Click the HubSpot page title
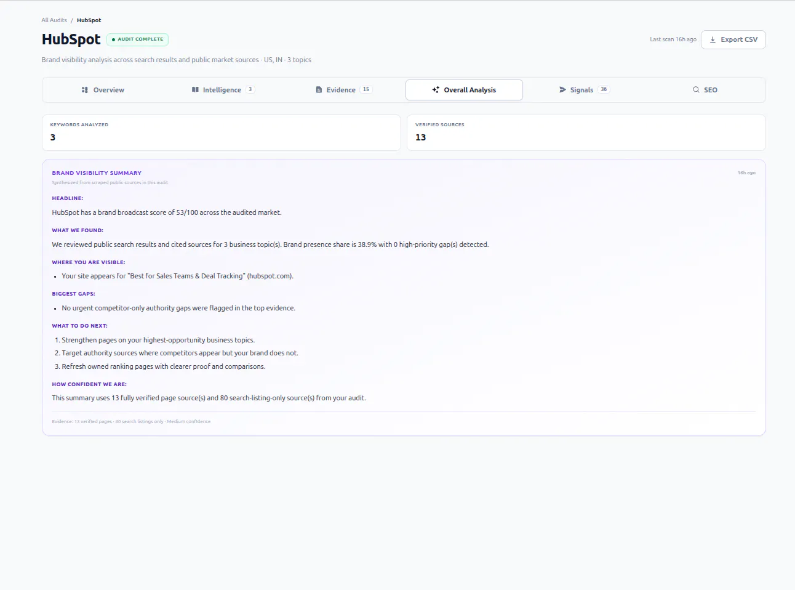The height and width of the screenshot is (590, 795). 71,39
